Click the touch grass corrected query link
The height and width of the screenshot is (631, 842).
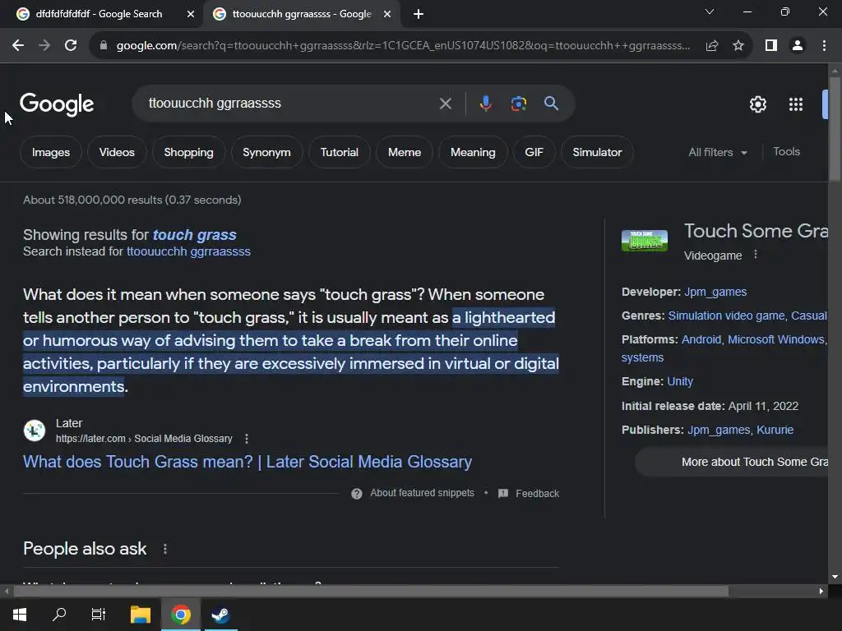pos(194,235)
